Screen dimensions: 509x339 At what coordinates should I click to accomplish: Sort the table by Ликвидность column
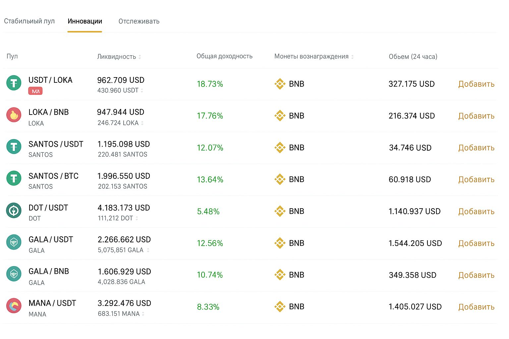click(x=140, y=57)
